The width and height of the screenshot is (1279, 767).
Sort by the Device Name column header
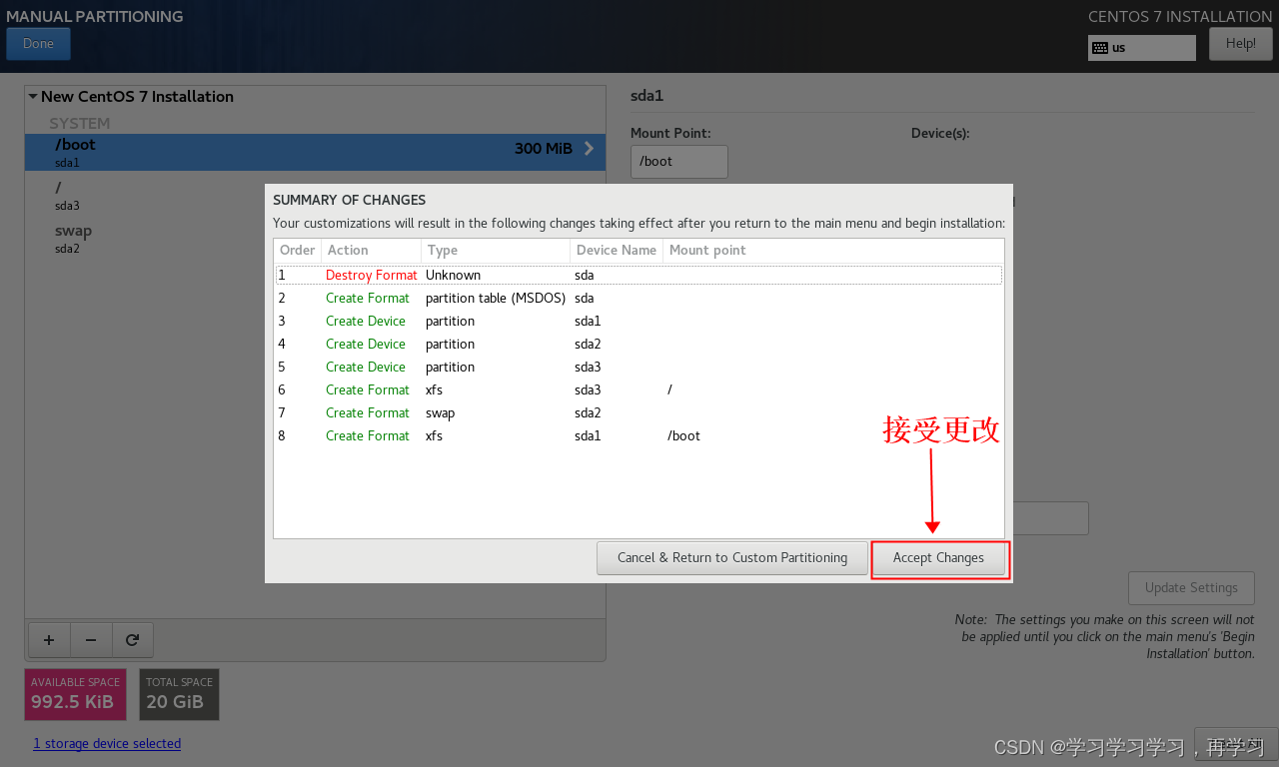[617, 251]
